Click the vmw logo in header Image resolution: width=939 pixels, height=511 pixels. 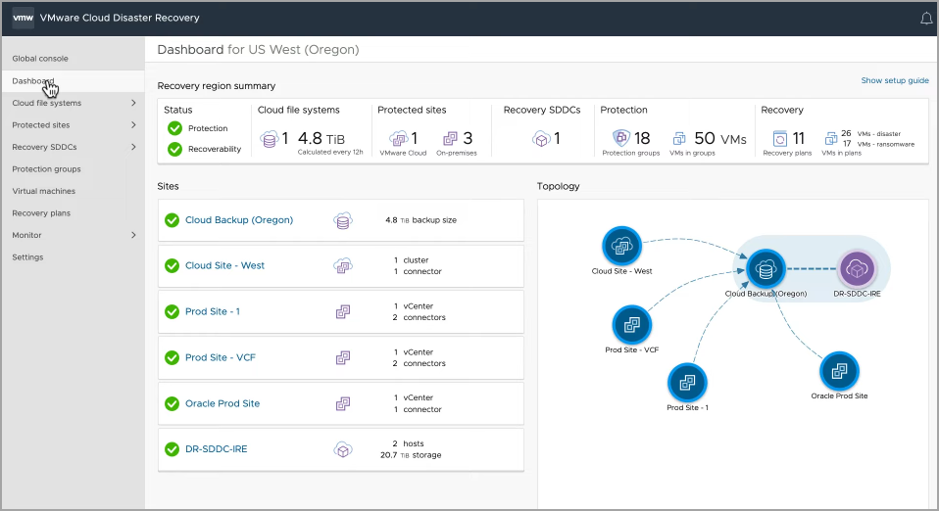tap(23, 18)
